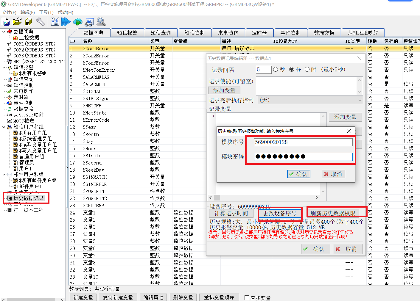Focus 模块序号 input field
Screen dimensions: 420x301
click(303, 142)
